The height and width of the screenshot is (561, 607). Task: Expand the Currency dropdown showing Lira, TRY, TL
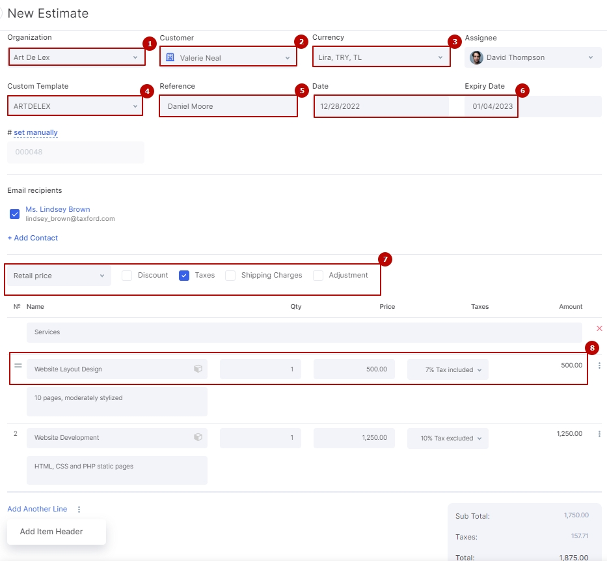(380, 57)
